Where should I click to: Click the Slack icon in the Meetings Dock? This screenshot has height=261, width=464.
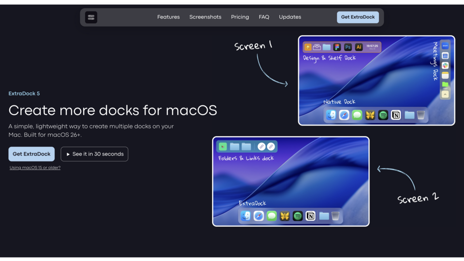click(445, 65)
